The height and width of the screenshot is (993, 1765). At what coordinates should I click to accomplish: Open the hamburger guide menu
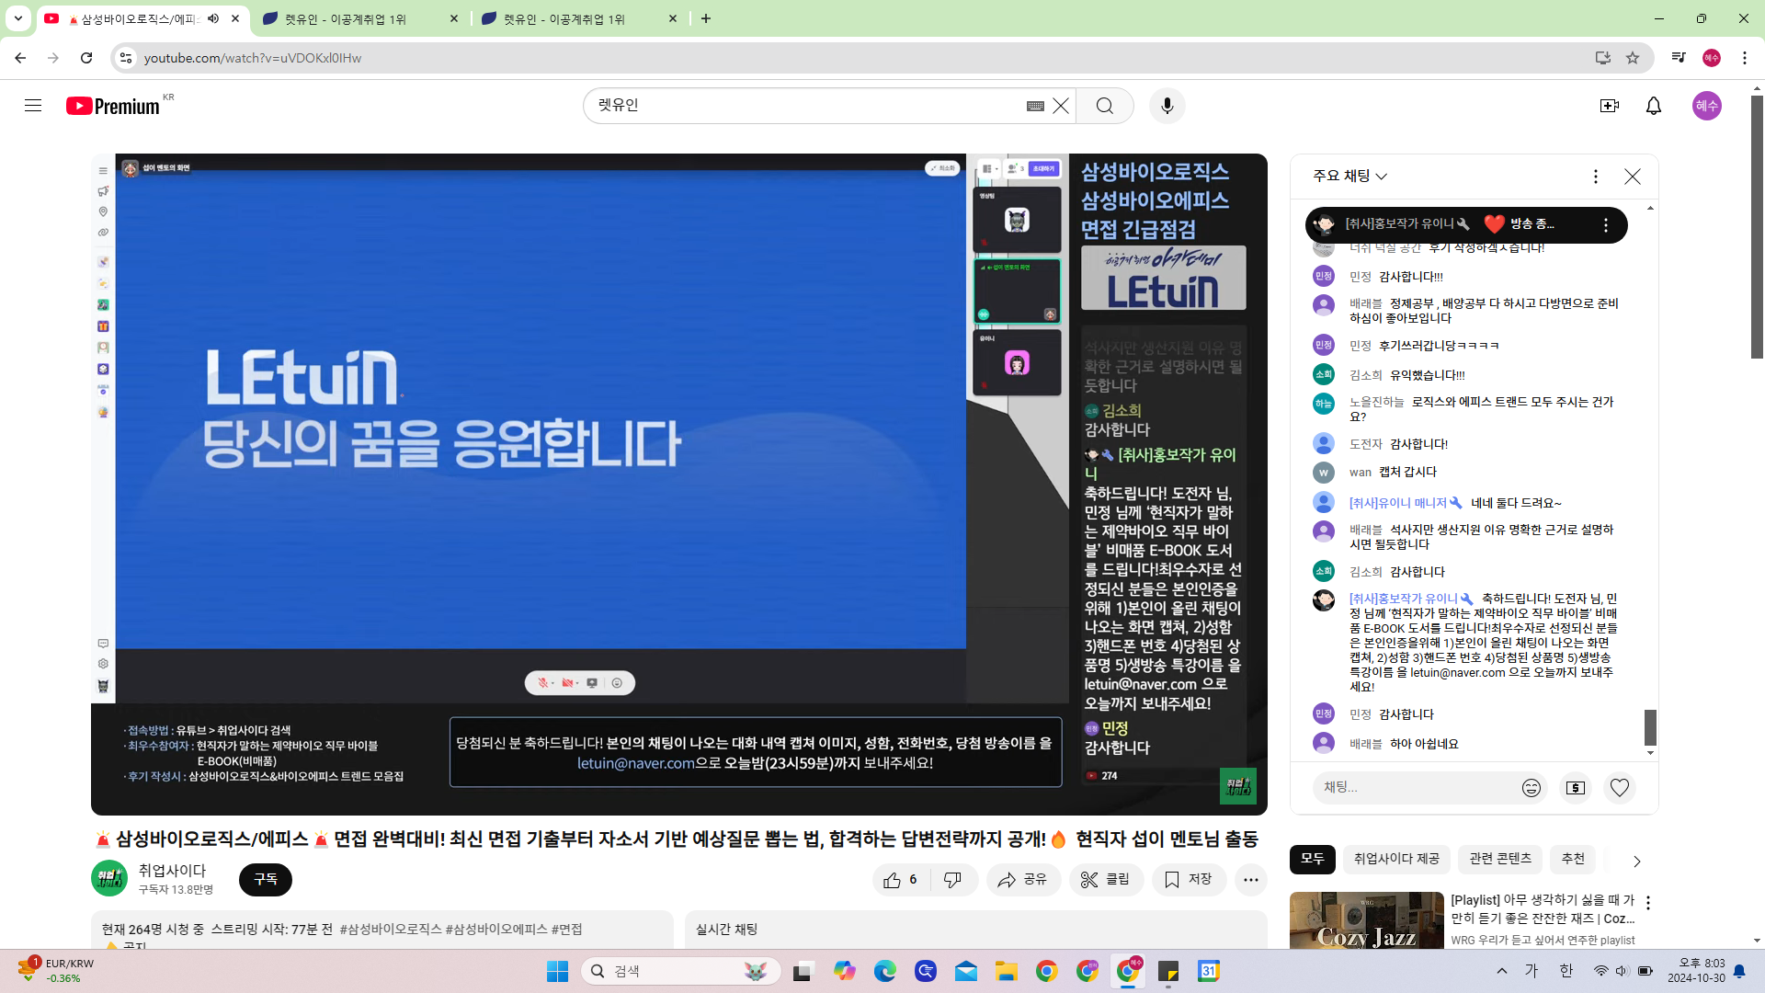[x=33, y=106]
